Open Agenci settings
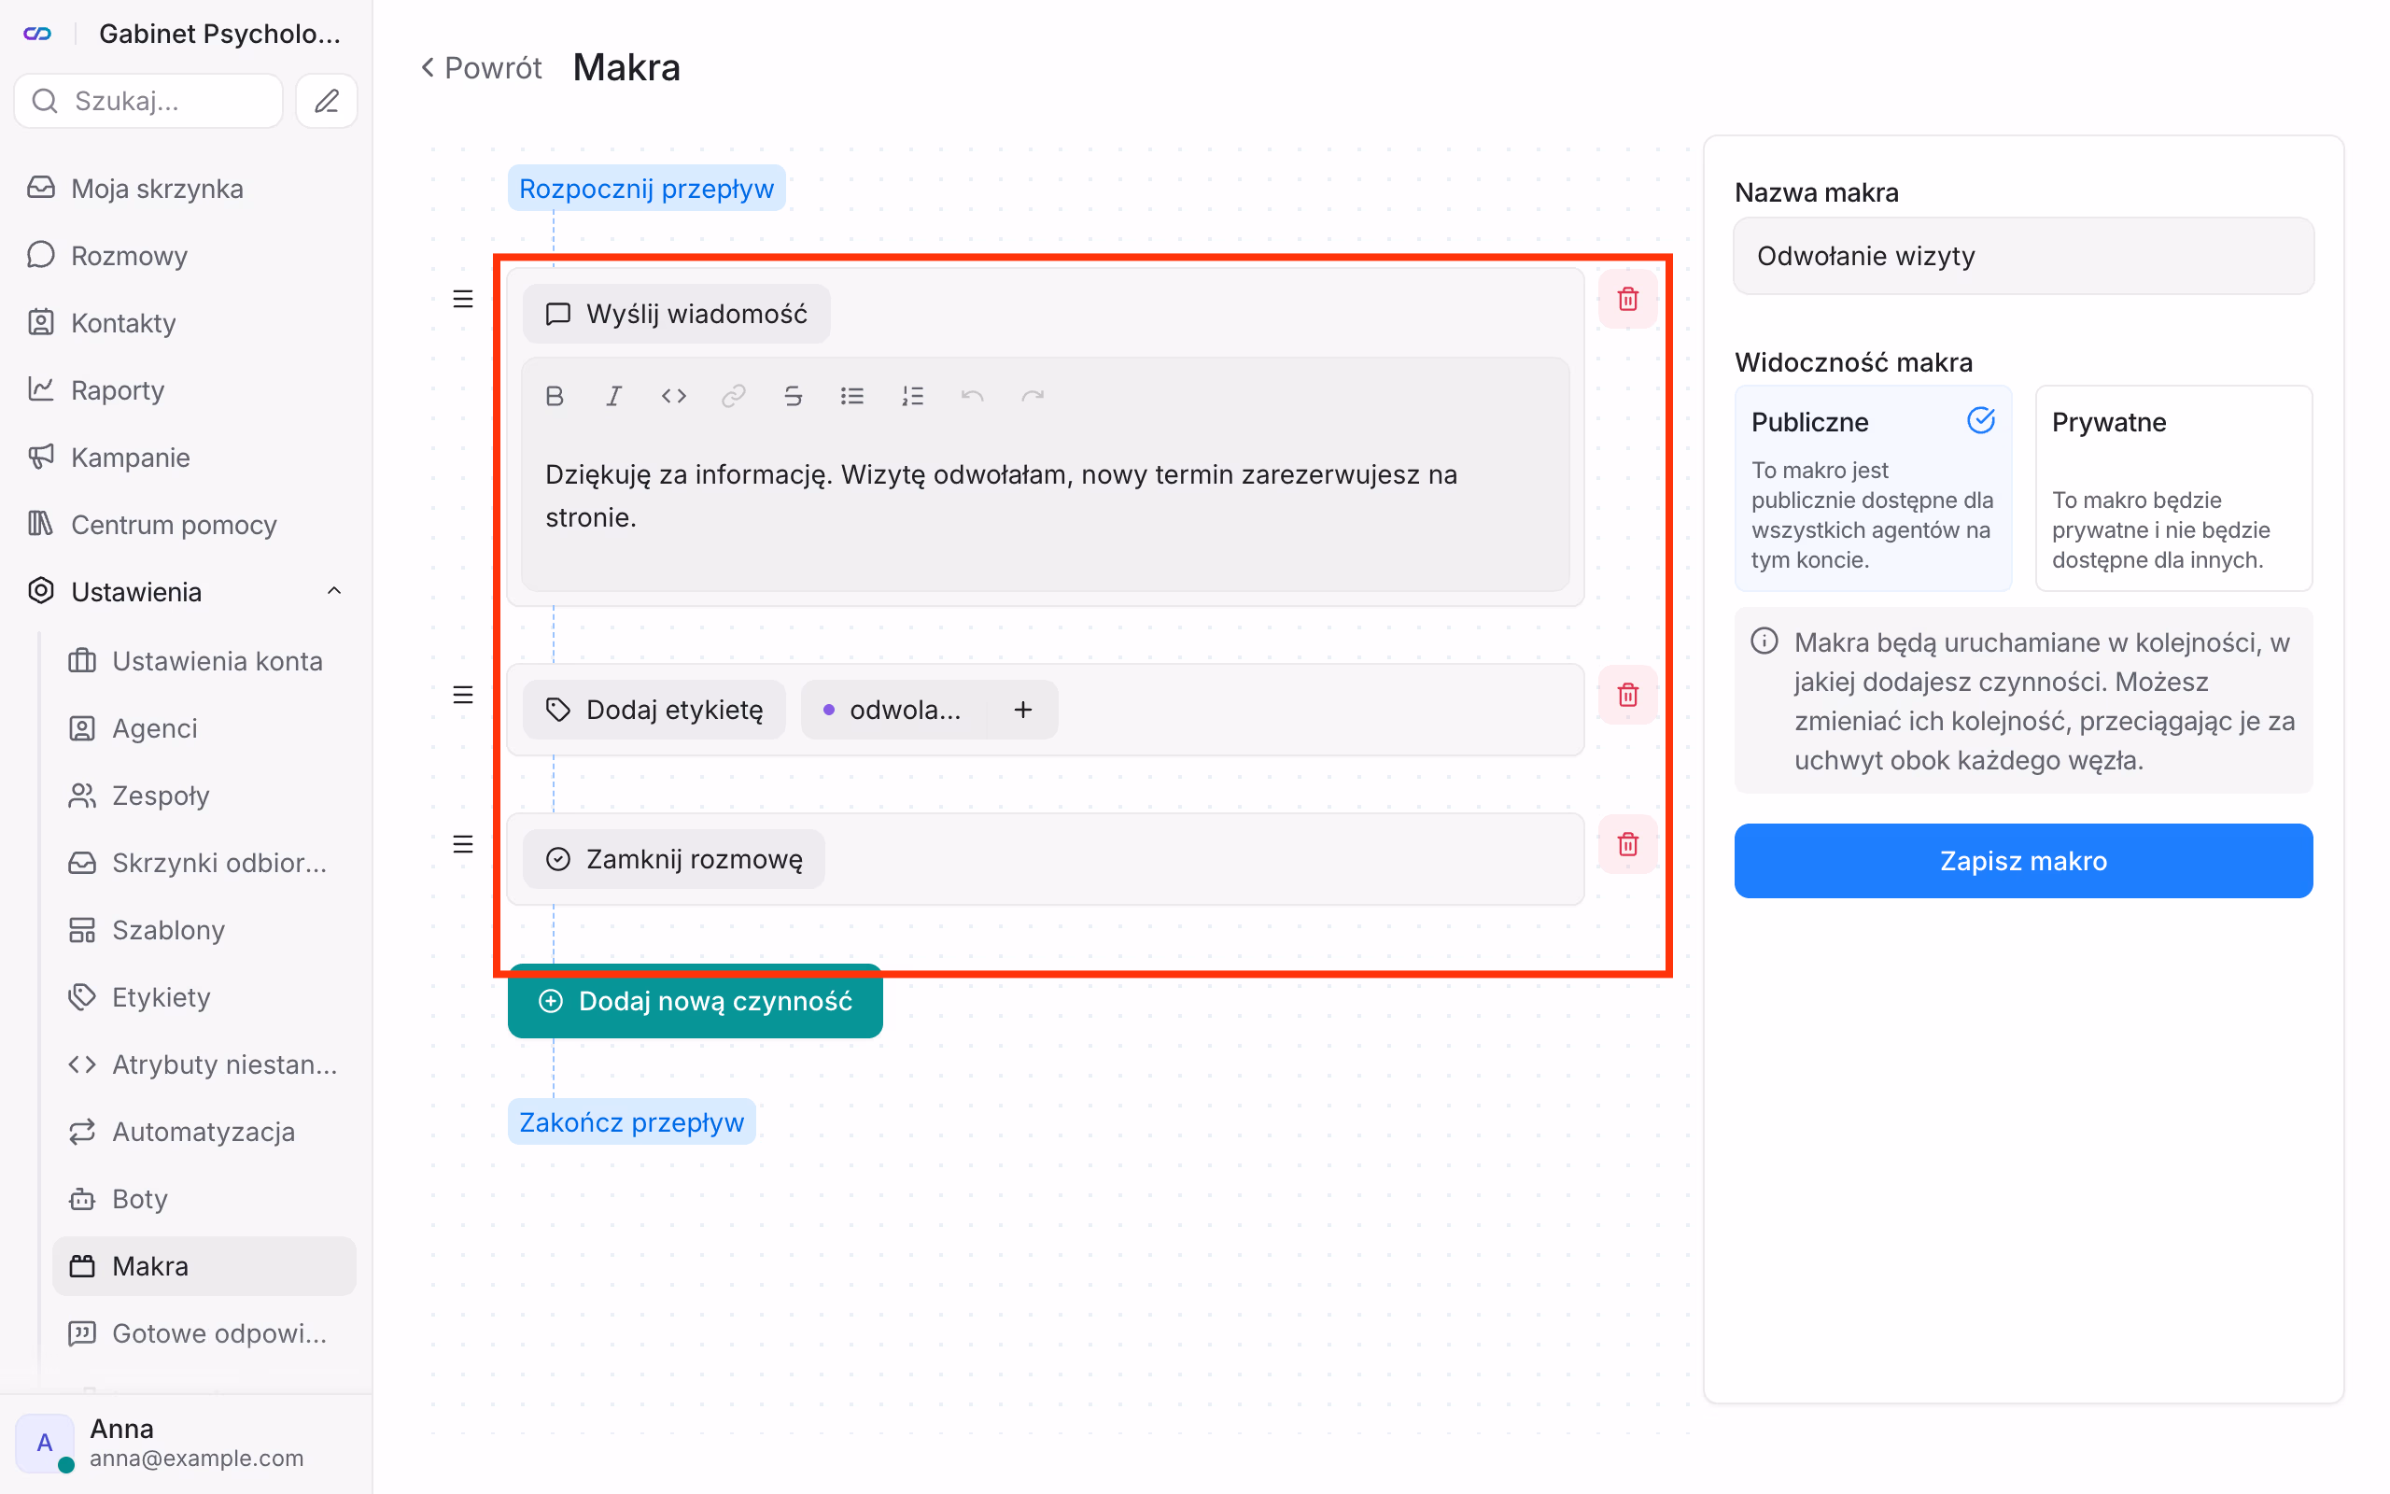The image size is (2390, 1494). coord(204,728)
